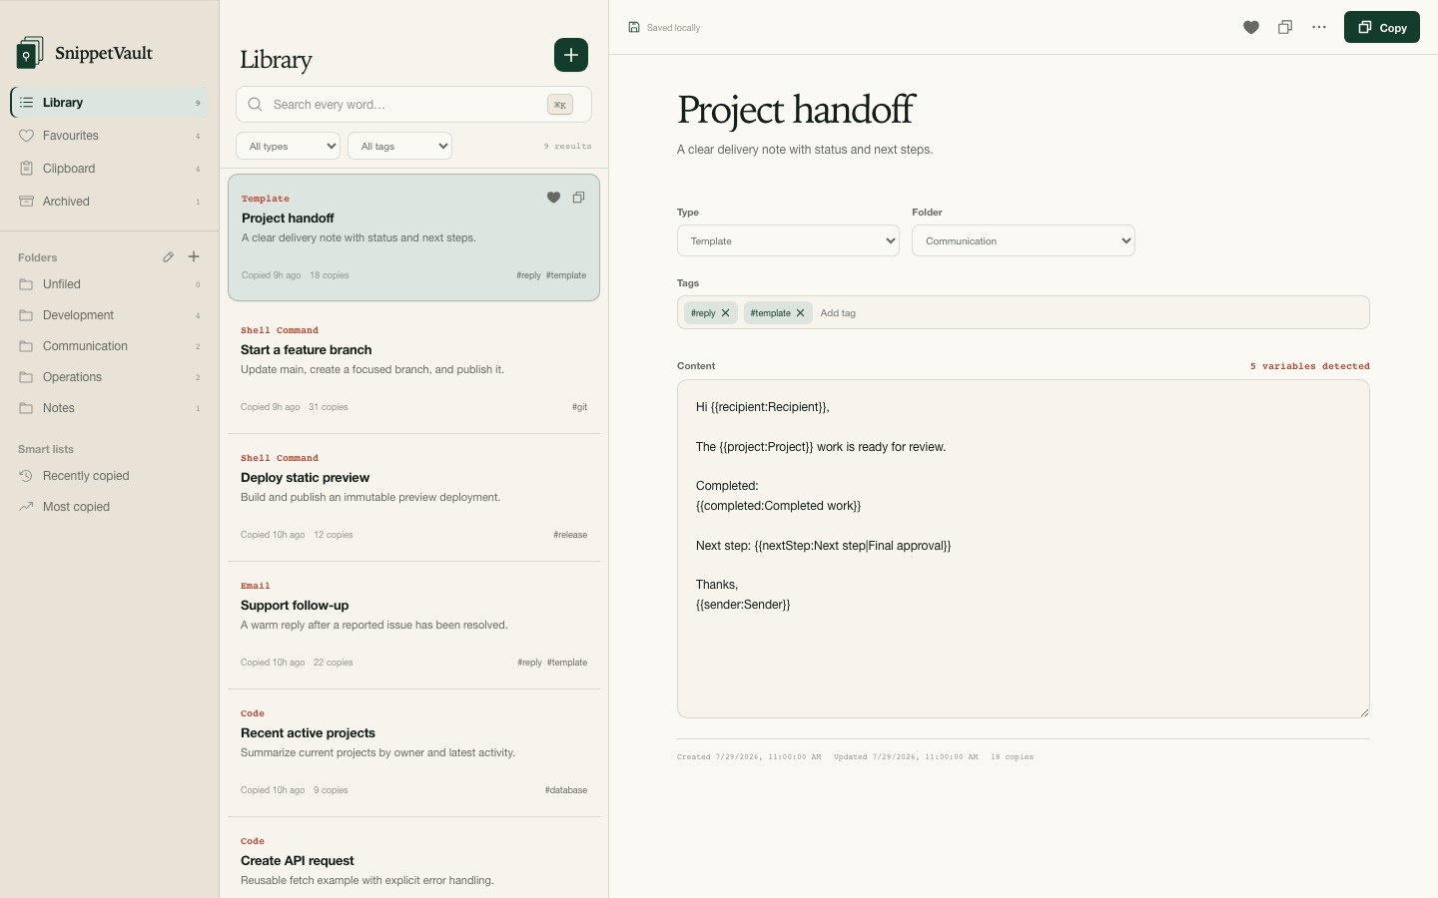Select the Notes folder

(110, 408)
